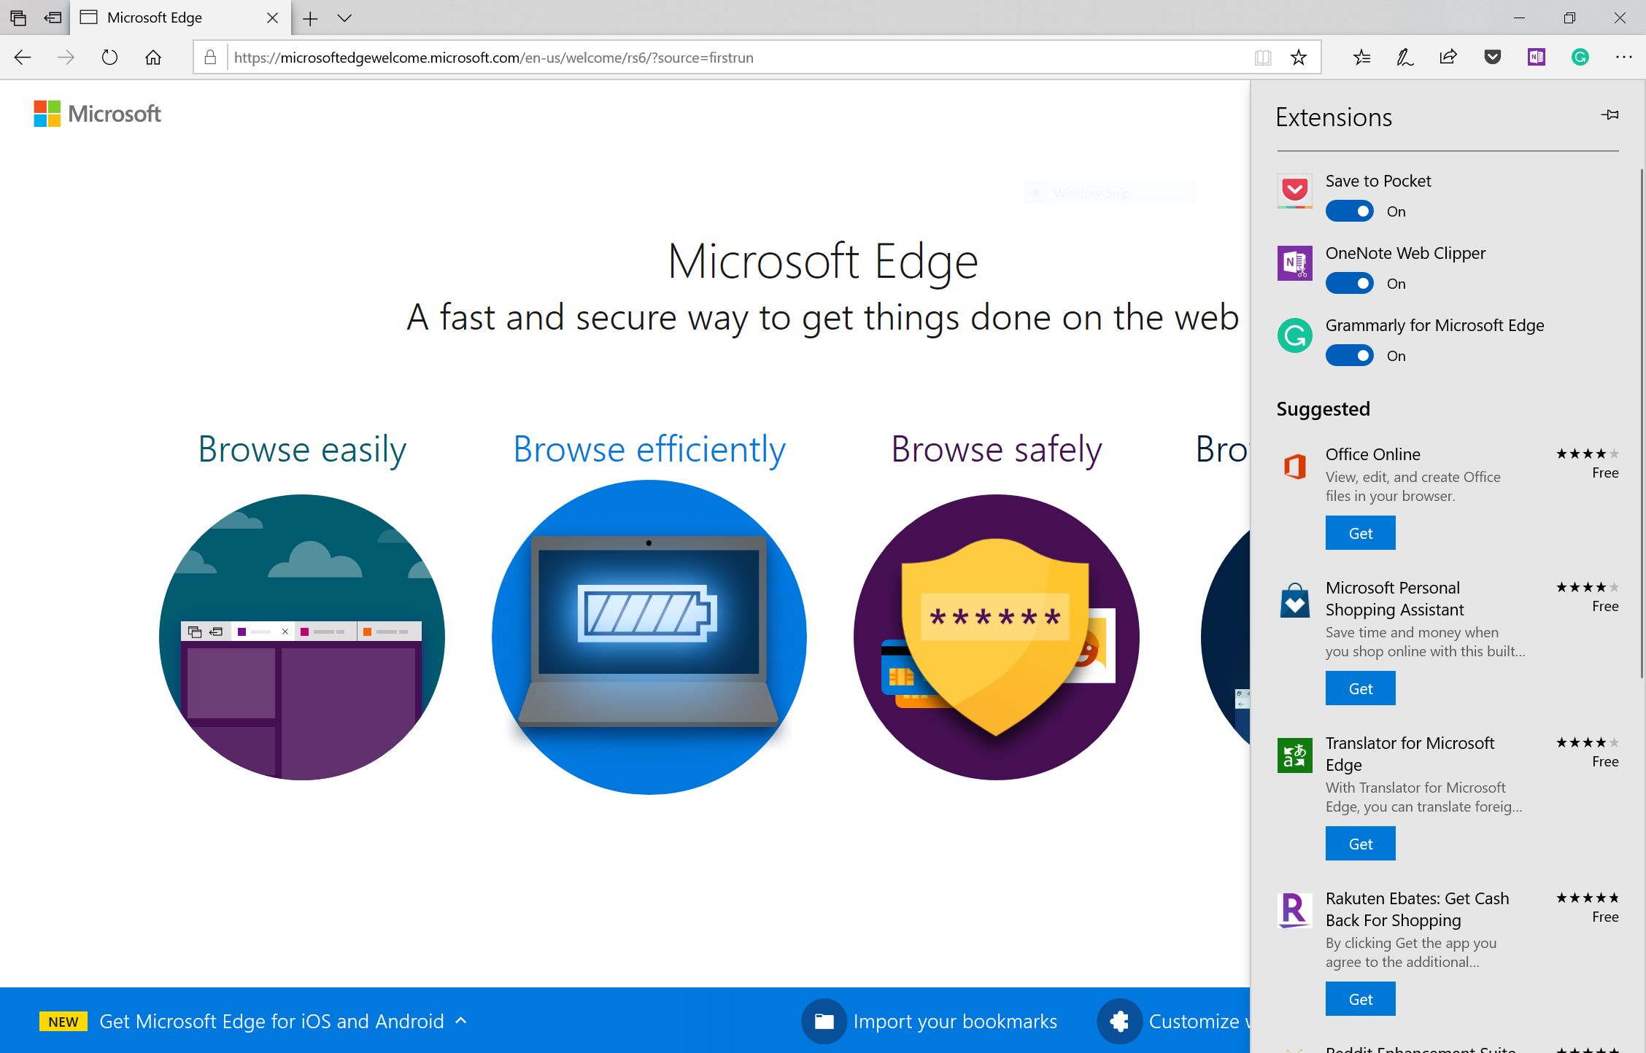Screen dimensions: 1646x1053
Task: Get the Office Online extension
Action: tap(1361, 533)
